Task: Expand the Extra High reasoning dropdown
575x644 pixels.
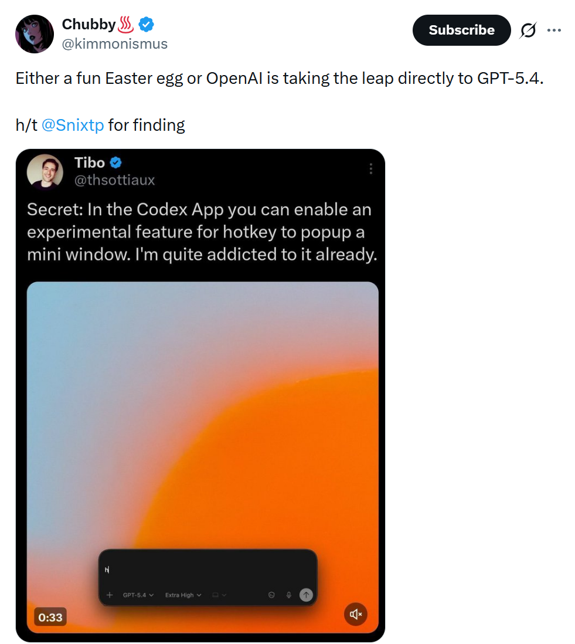Action: (x=183, y=595)
